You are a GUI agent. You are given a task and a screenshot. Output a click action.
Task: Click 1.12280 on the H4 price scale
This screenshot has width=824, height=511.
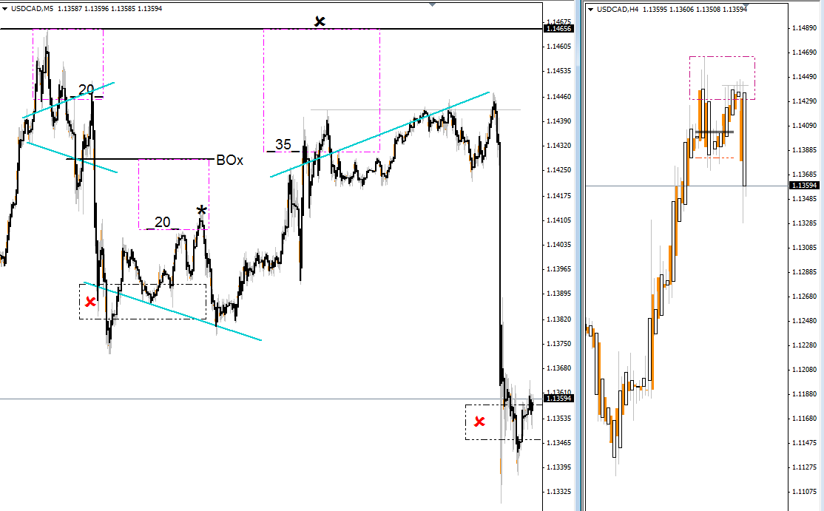[805, 345]
